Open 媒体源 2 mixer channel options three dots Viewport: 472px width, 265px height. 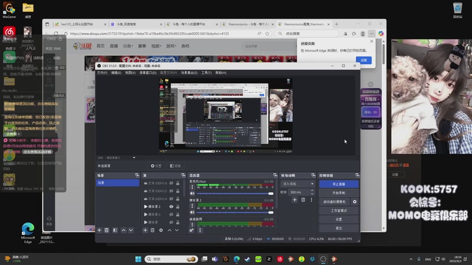click(x=192, y=206)
